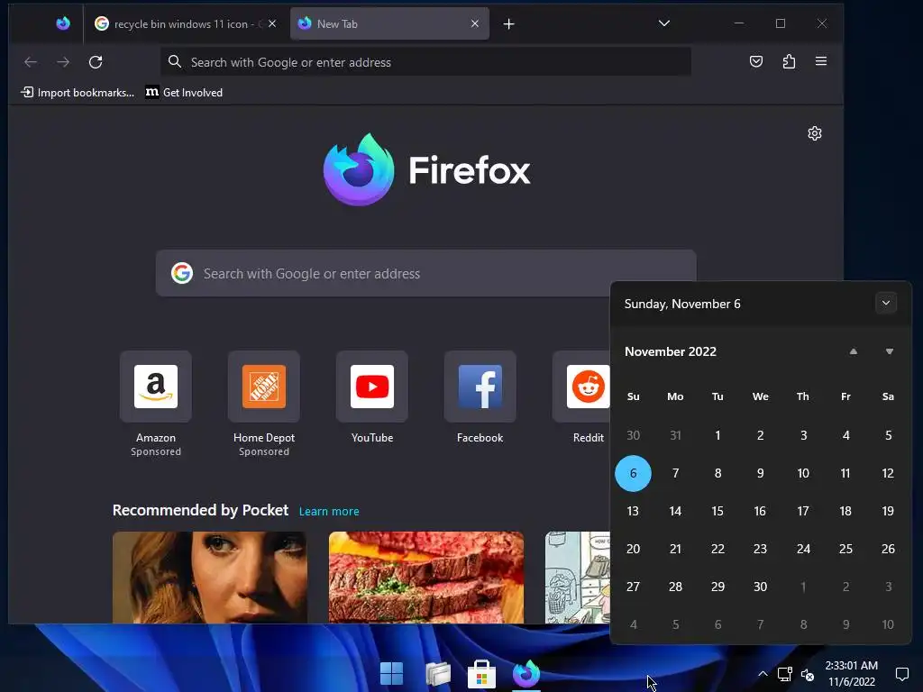This screenshot has height=692, width=923.
Task: Go forward one page in Firefox
Action: pyautogui.click(x=63, y=62)
